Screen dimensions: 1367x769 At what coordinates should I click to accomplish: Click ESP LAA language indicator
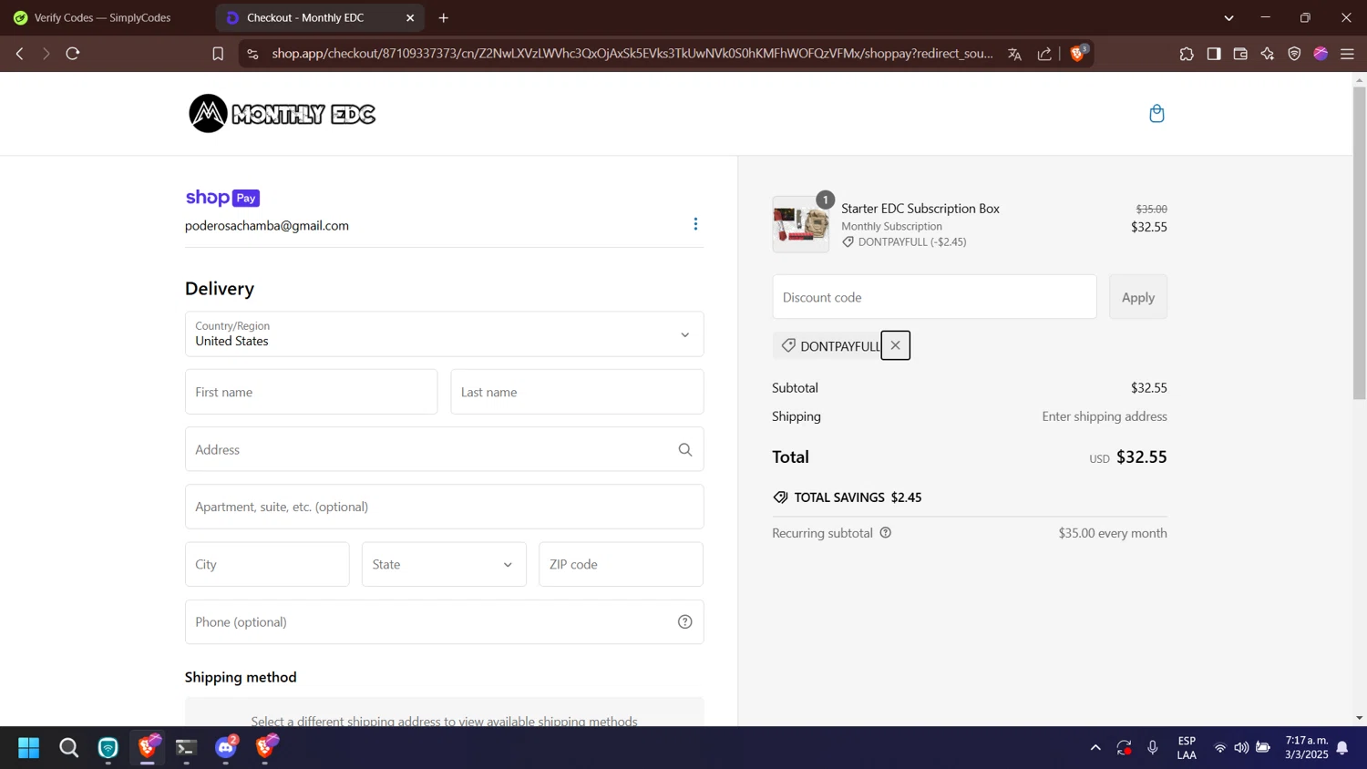pyautogui.click(x=1187, y=748)
